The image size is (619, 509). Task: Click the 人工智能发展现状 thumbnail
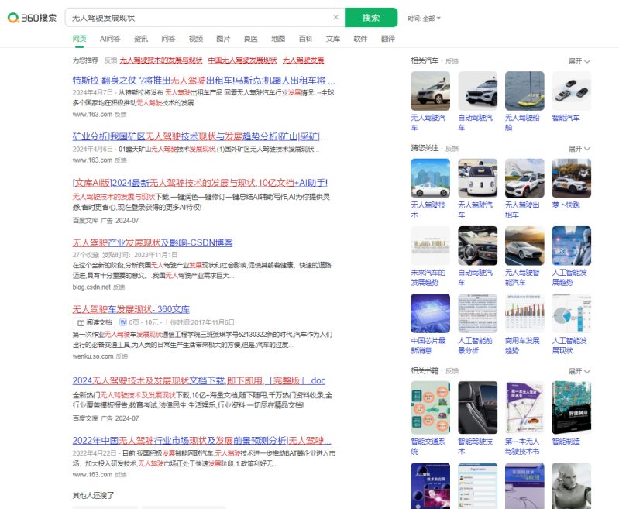click(572, 313)
